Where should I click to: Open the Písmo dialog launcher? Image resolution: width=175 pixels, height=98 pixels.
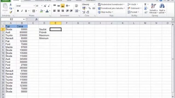(x=50, y=16)
